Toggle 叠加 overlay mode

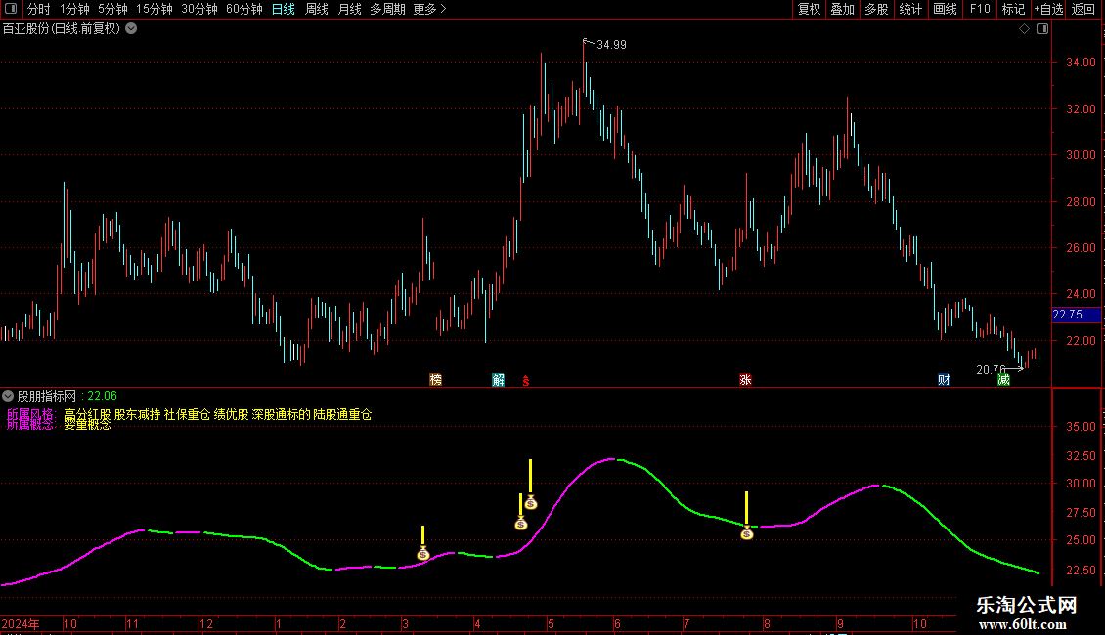click(842, 9)
